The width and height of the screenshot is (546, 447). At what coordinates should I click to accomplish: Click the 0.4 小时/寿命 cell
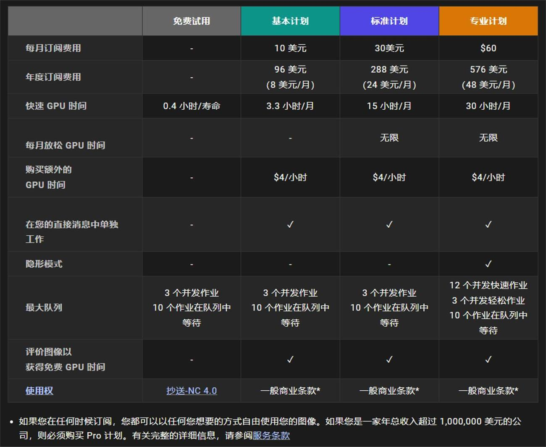(192, 106)
